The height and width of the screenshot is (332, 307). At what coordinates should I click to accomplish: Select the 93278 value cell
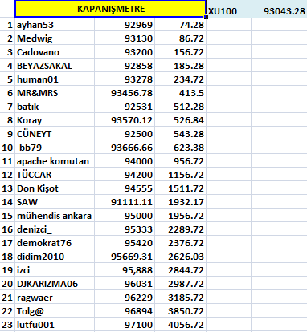coord(125,79)
